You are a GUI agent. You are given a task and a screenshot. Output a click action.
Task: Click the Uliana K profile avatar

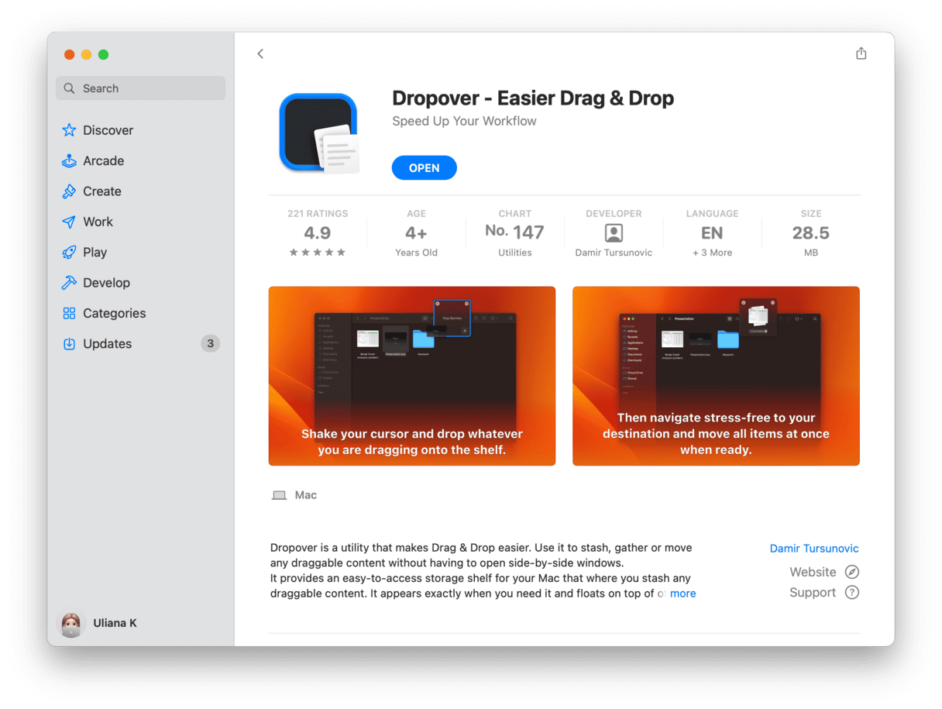71,624
